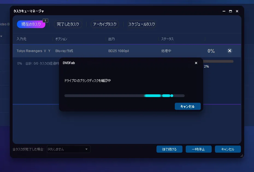Open アーカイブタスク tab

click(105, 24)
